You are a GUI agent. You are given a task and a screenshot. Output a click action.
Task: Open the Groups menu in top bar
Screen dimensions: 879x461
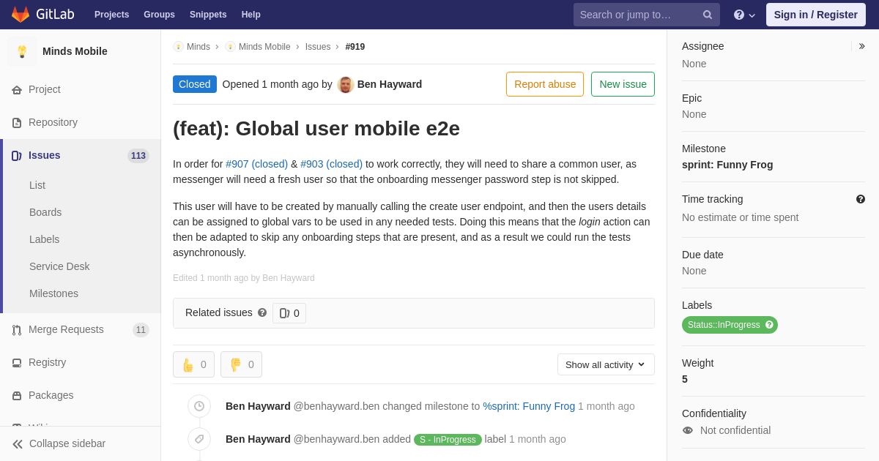tap(159, 15)
